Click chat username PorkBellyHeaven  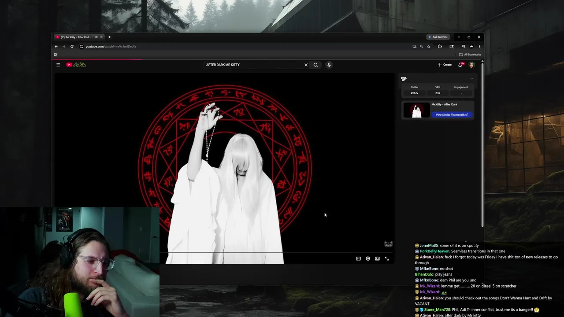435,251
